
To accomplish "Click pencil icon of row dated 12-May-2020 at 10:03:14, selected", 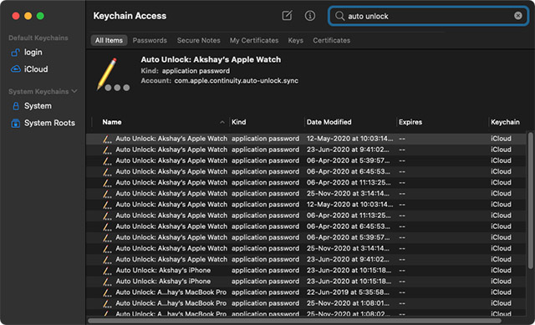I will [107, 139].
